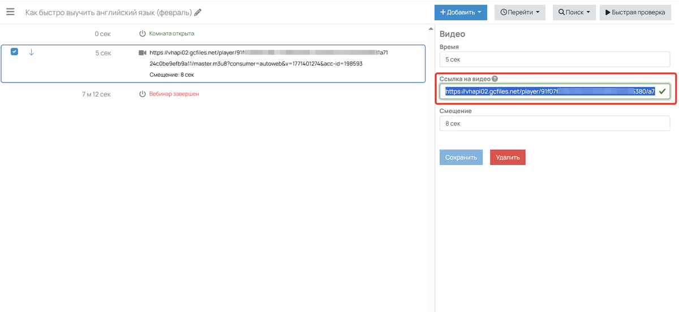This screenshot has width=679, height=312.
Task: Click the pencil icon to edit webinar title
Action: coord(197,12)
